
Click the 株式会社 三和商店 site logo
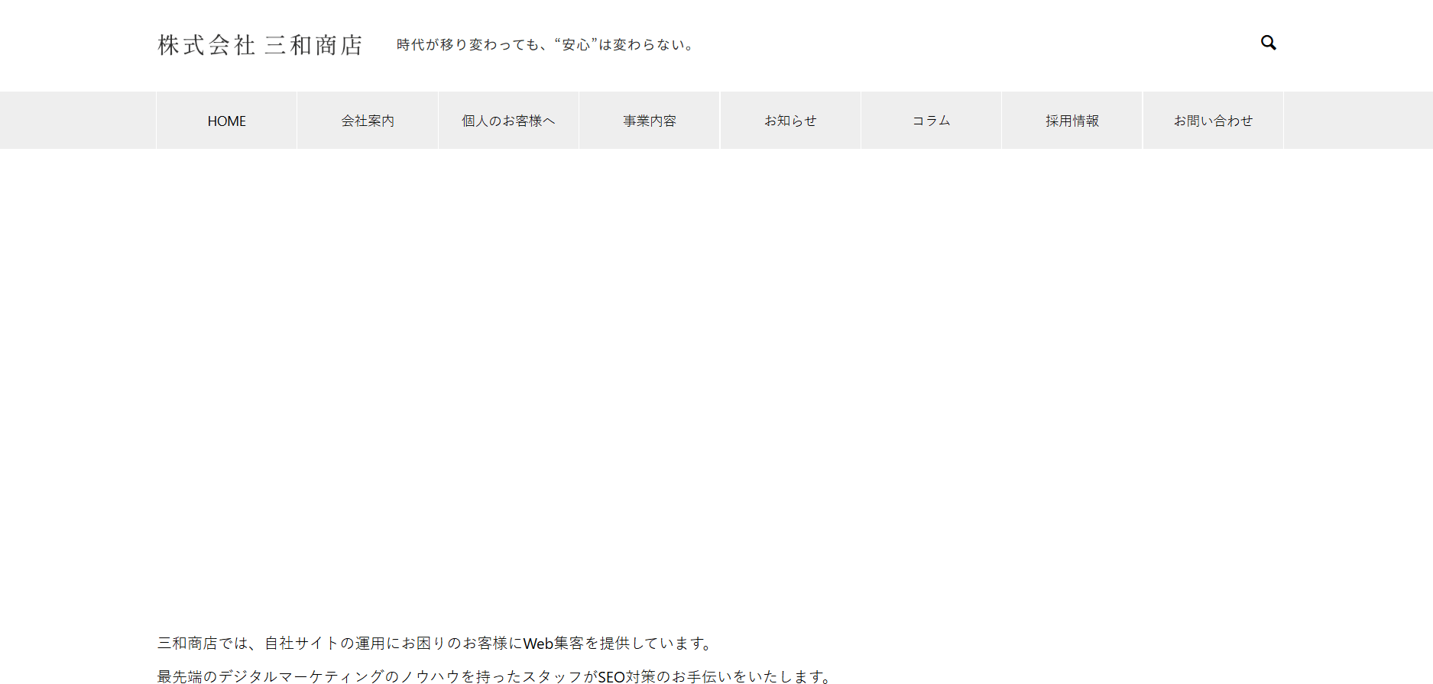coord(260,45)
